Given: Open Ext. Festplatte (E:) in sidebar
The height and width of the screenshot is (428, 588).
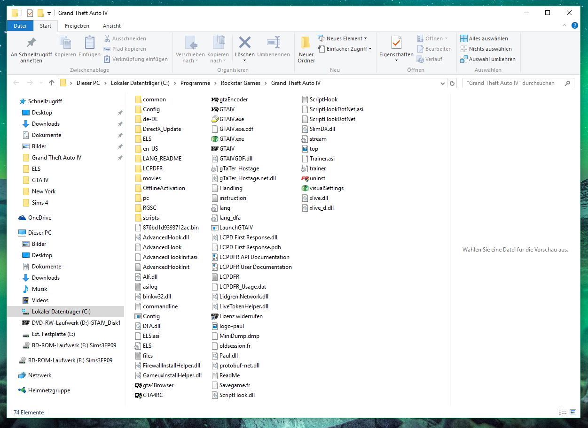Looking at the screenshot, I should pyautogui.click(x=48, y=334).
